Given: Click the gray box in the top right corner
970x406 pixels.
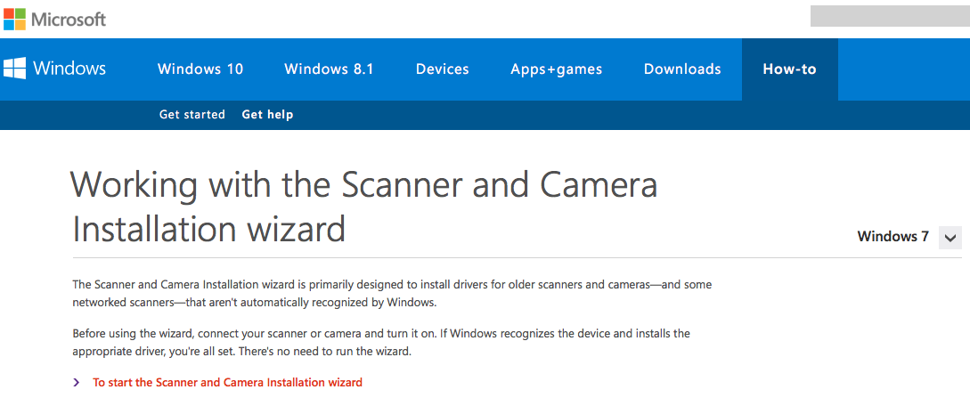Looking at the screenshot, I should 889,16.
